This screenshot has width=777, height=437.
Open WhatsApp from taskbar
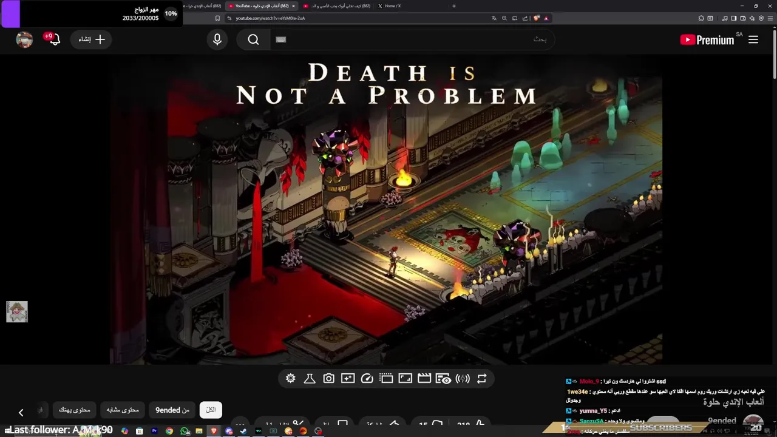tap(185, 431)
